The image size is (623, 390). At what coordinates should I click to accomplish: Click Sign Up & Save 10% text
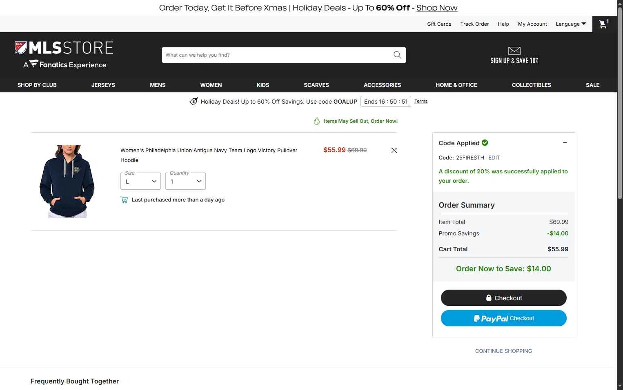(514, 61)
